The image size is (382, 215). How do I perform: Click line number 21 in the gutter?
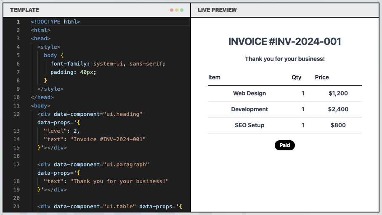[x=16, y=207]
